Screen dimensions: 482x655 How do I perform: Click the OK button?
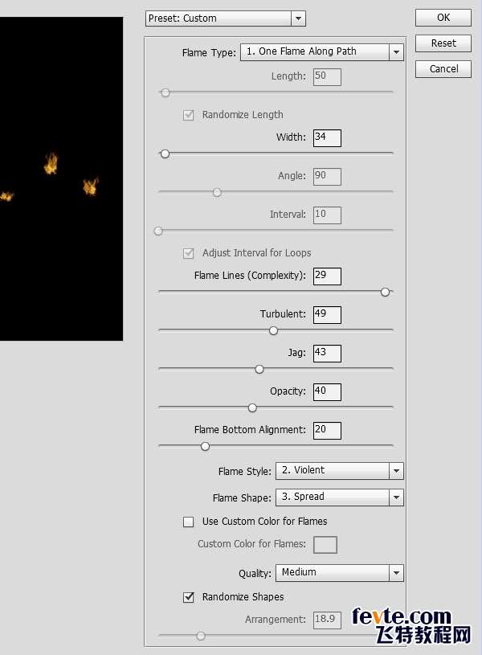(x=443, y=18)
